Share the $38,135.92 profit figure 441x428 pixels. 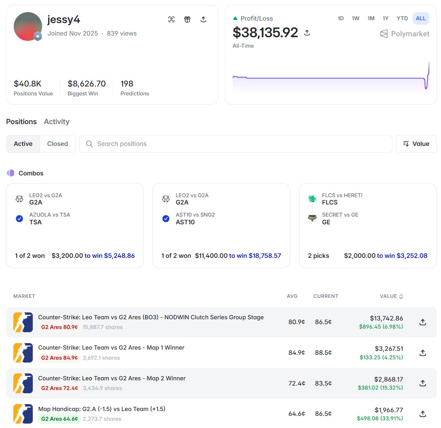point(307,33)
